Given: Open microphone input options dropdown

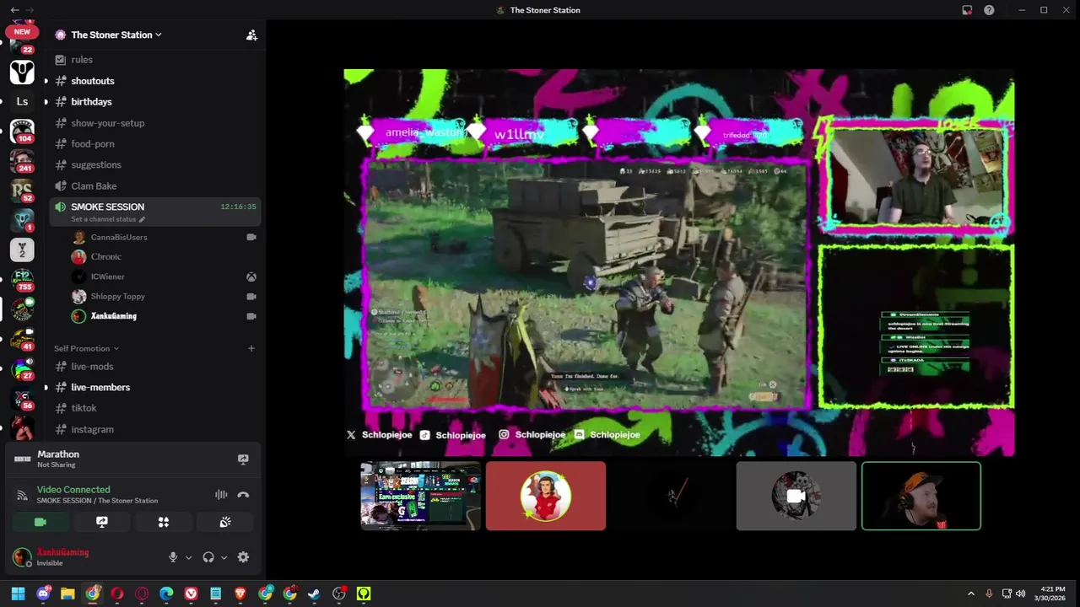Looking at the screenshot, I should click(x=188, y=557).
